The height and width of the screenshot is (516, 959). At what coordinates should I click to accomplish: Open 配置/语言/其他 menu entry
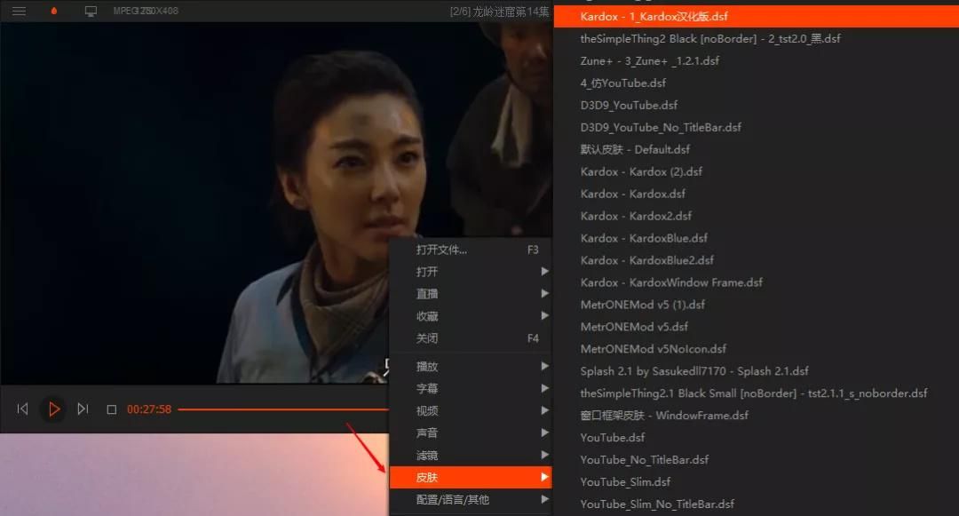tap(471, 500)
